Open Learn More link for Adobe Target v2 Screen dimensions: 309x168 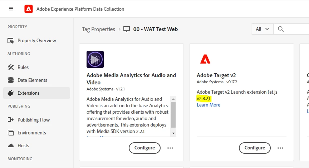[x=209, y=105]
